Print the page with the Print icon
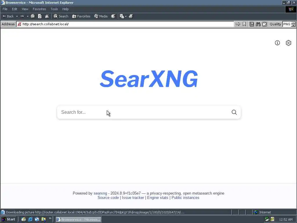The height and width of the screenshot is (223, 297). 131,16
